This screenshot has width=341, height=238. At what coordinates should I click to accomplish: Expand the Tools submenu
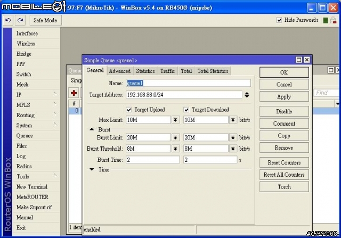click(x=55, y=176)
